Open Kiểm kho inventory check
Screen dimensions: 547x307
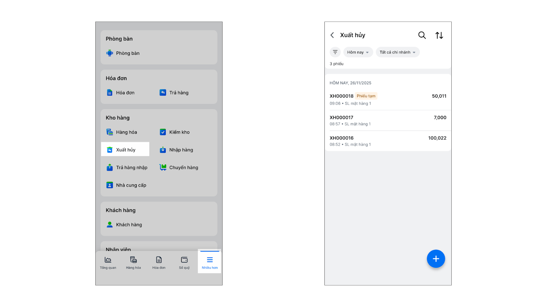[x=175, y=132]
